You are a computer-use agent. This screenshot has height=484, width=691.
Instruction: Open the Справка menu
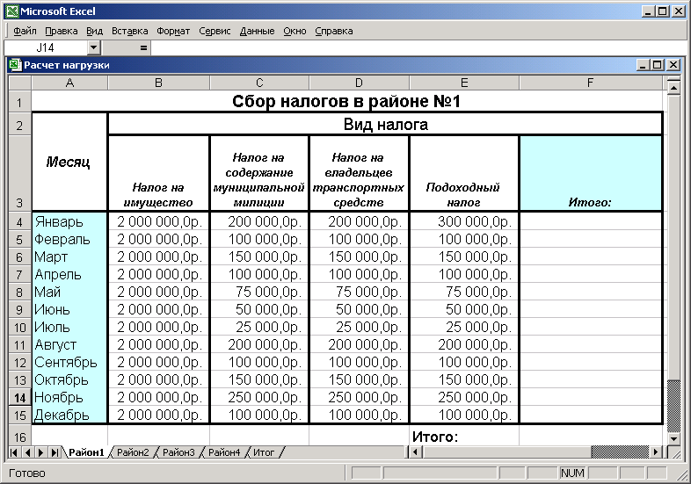(333, 31)
